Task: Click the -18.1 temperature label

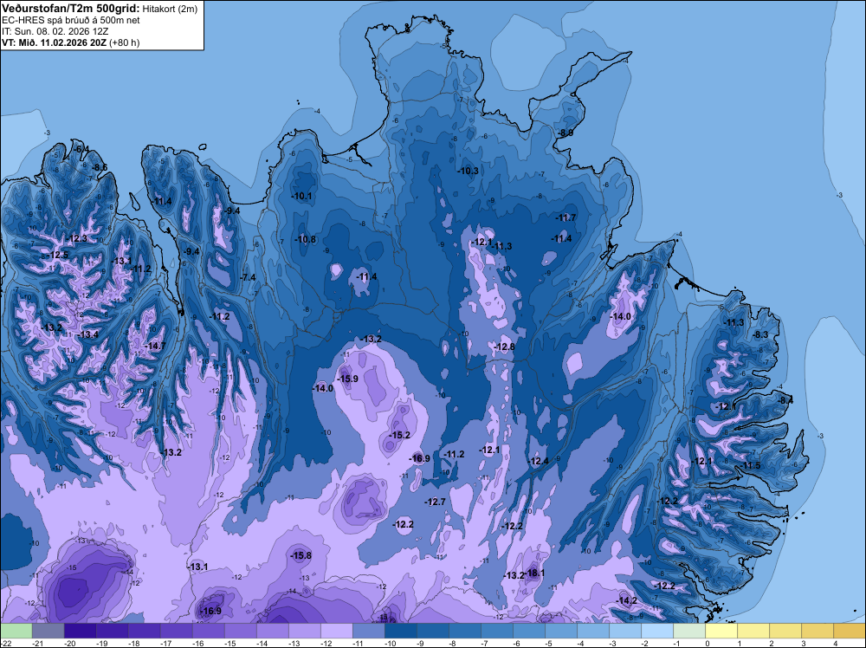Action: [535, 573]
